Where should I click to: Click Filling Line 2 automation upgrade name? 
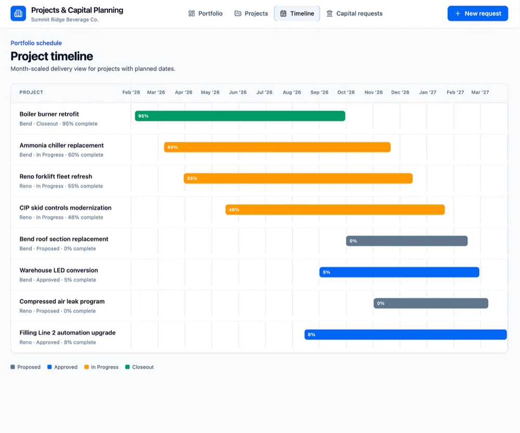click(x=68, y=333)
